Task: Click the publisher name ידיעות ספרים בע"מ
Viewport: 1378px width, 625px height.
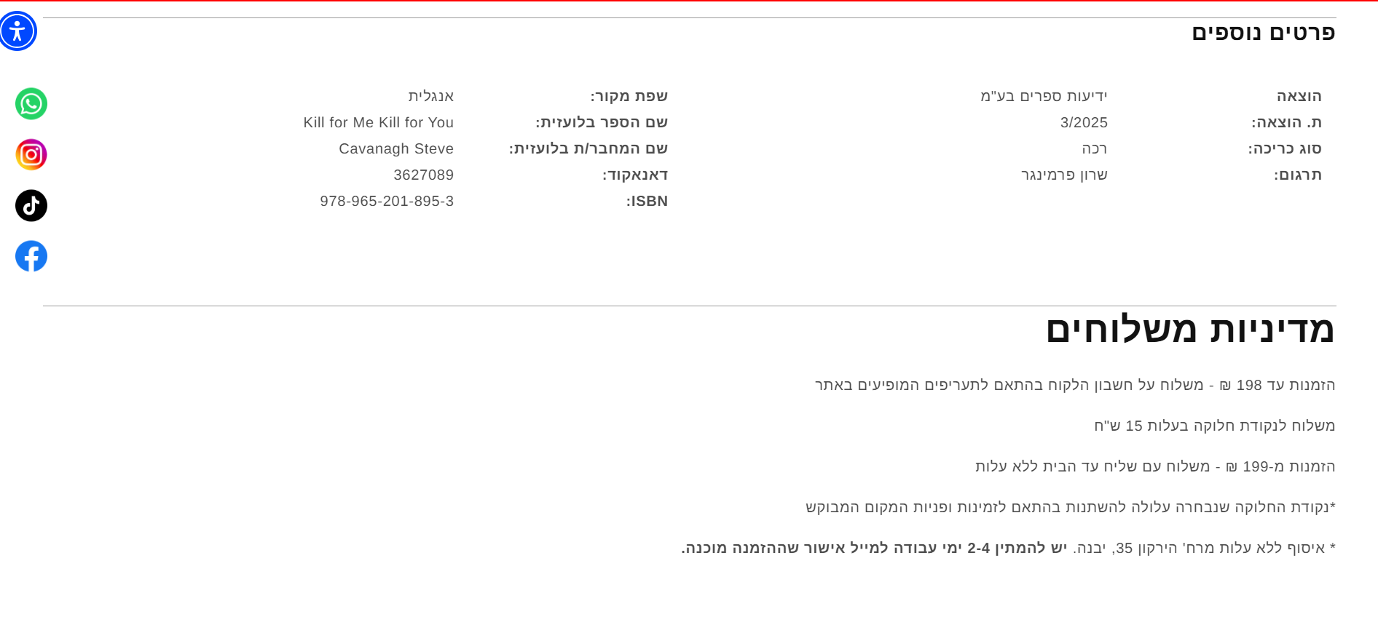Action: 1043,96
